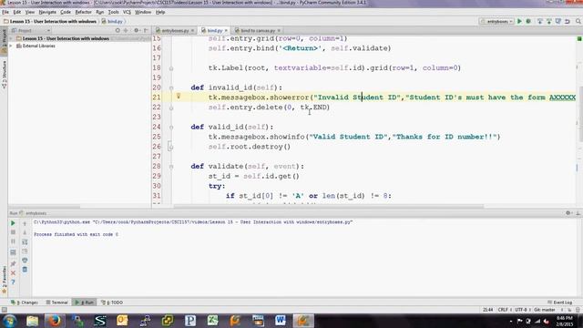
Task: Click the Run panel hide/minimize icon
Action: point(578,213)
